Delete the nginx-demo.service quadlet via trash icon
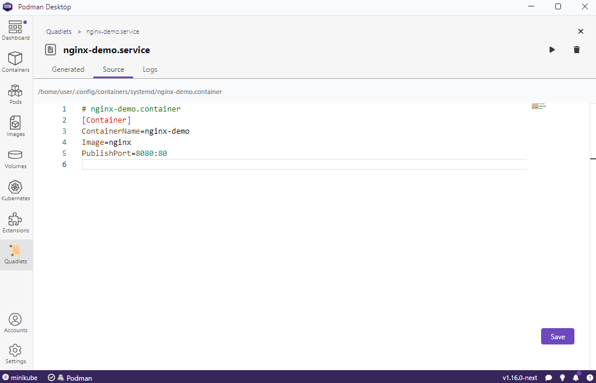This screenshot has height=383, width=596. coord(577,50)
